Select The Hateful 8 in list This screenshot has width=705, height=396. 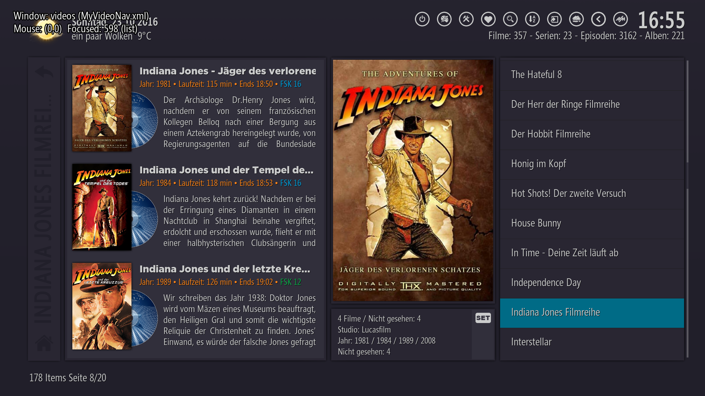592,75
